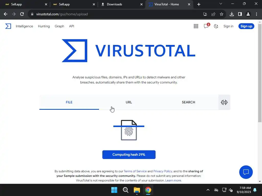Image resolution: width=262 pixels, height=196 pixels.
Task: Click the VirusTotal sigma logo in navbar
Action: 8,26
